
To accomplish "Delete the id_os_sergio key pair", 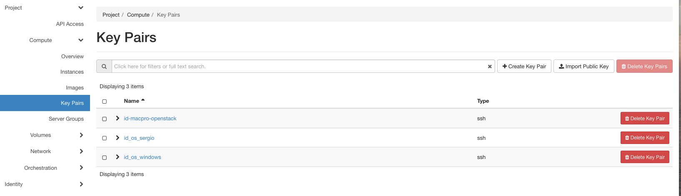I will tap(645, 138).
